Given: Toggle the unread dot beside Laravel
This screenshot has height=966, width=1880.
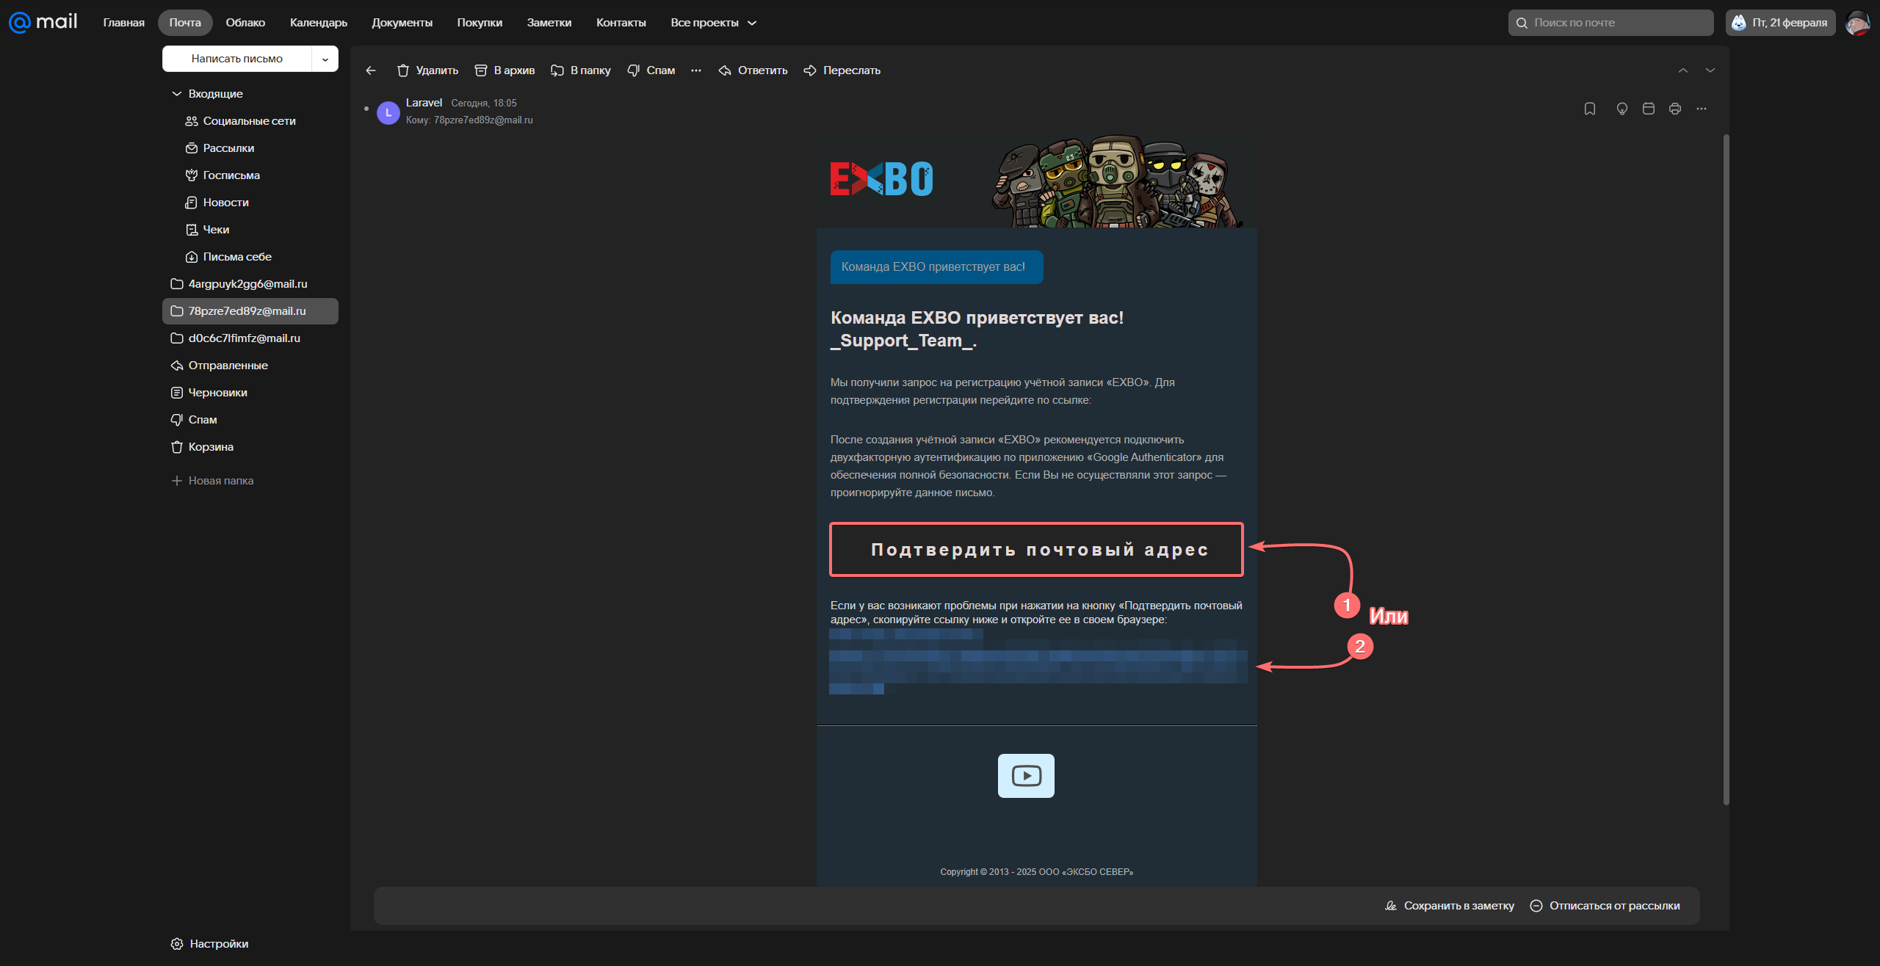Looking at the screenshot, I should [x=366, y=109].
